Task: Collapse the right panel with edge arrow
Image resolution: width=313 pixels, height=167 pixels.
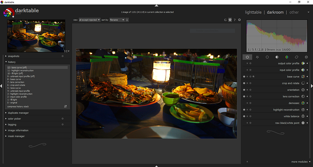Action: click(312, 86)
